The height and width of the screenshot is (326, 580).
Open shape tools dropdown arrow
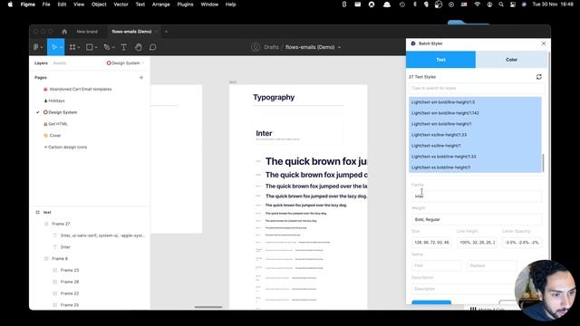point(96,47)
